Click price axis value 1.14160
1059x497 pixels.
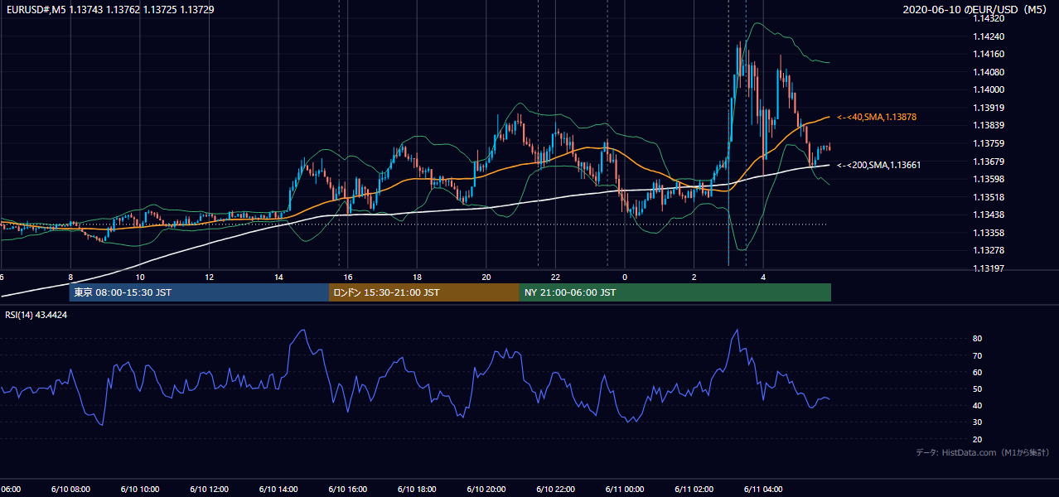tap(988, 54)
